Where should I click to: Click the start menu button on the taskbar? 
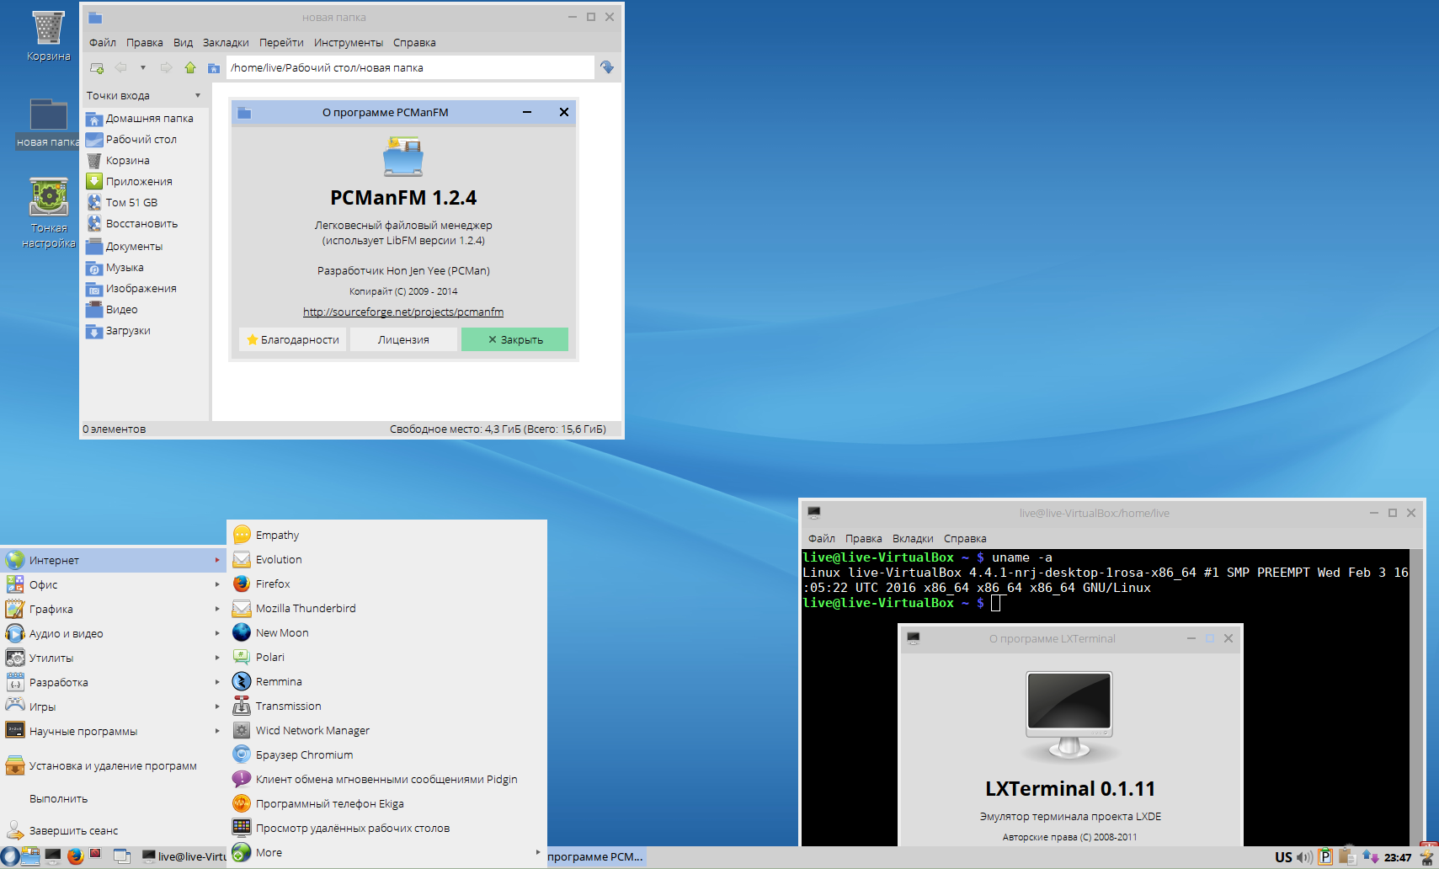[10, 857]
